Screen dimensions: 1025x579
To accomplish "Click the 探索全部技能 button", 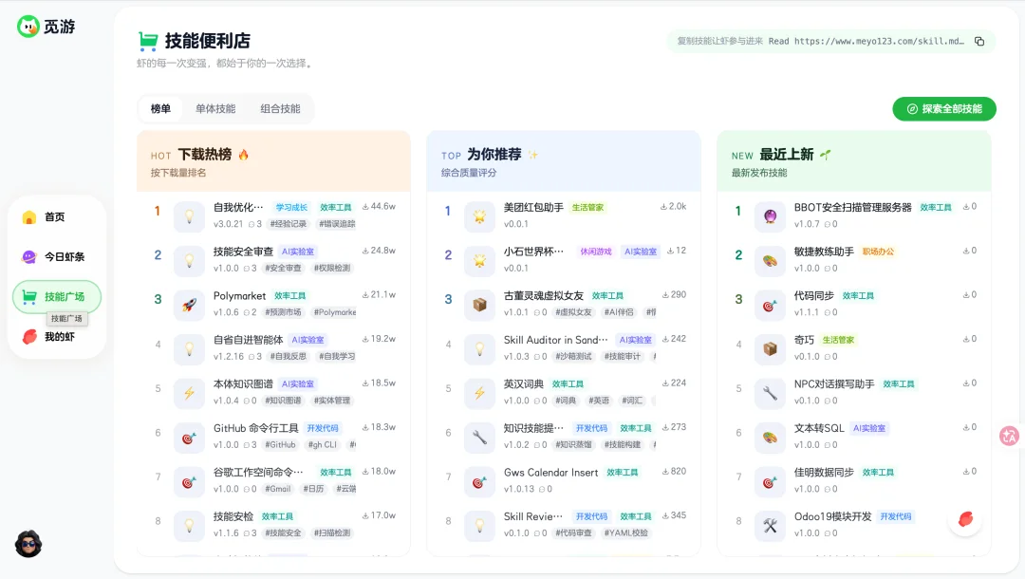I will (x=944, y=109).
